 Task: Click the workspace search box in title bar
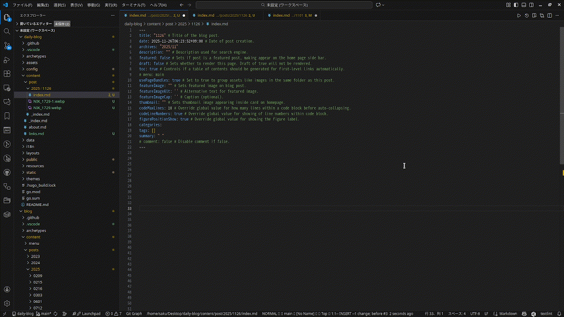point(282,5)
